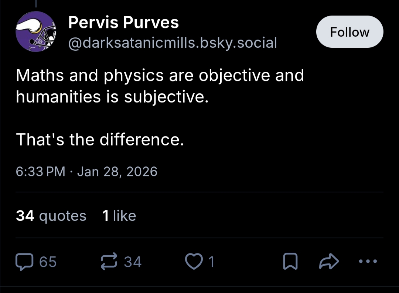Click the repost count 34 beside arrows
399x293 pixels.
tap(133, 262)
